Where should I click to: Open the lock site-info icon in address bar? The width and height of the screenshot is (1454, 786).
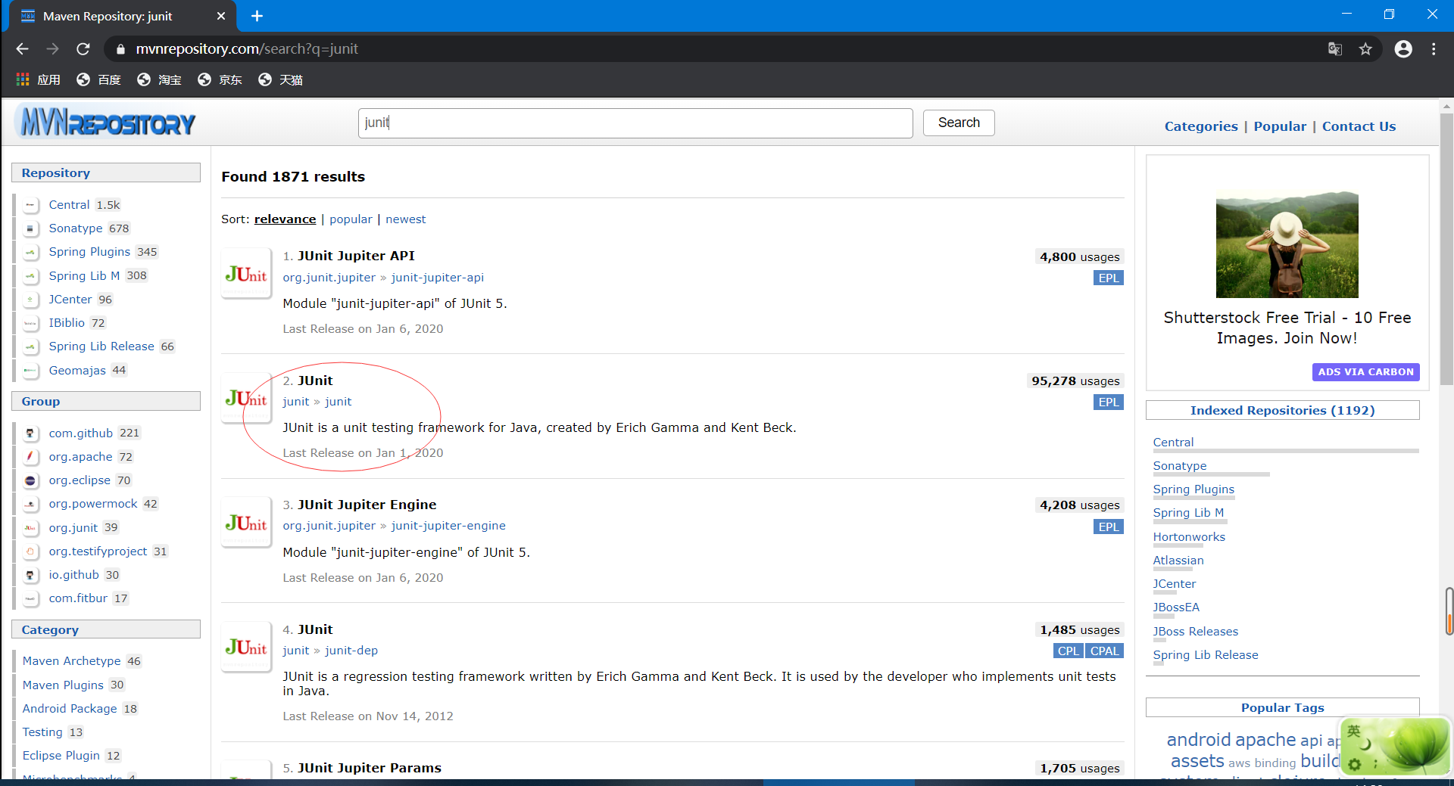(120, 49)
